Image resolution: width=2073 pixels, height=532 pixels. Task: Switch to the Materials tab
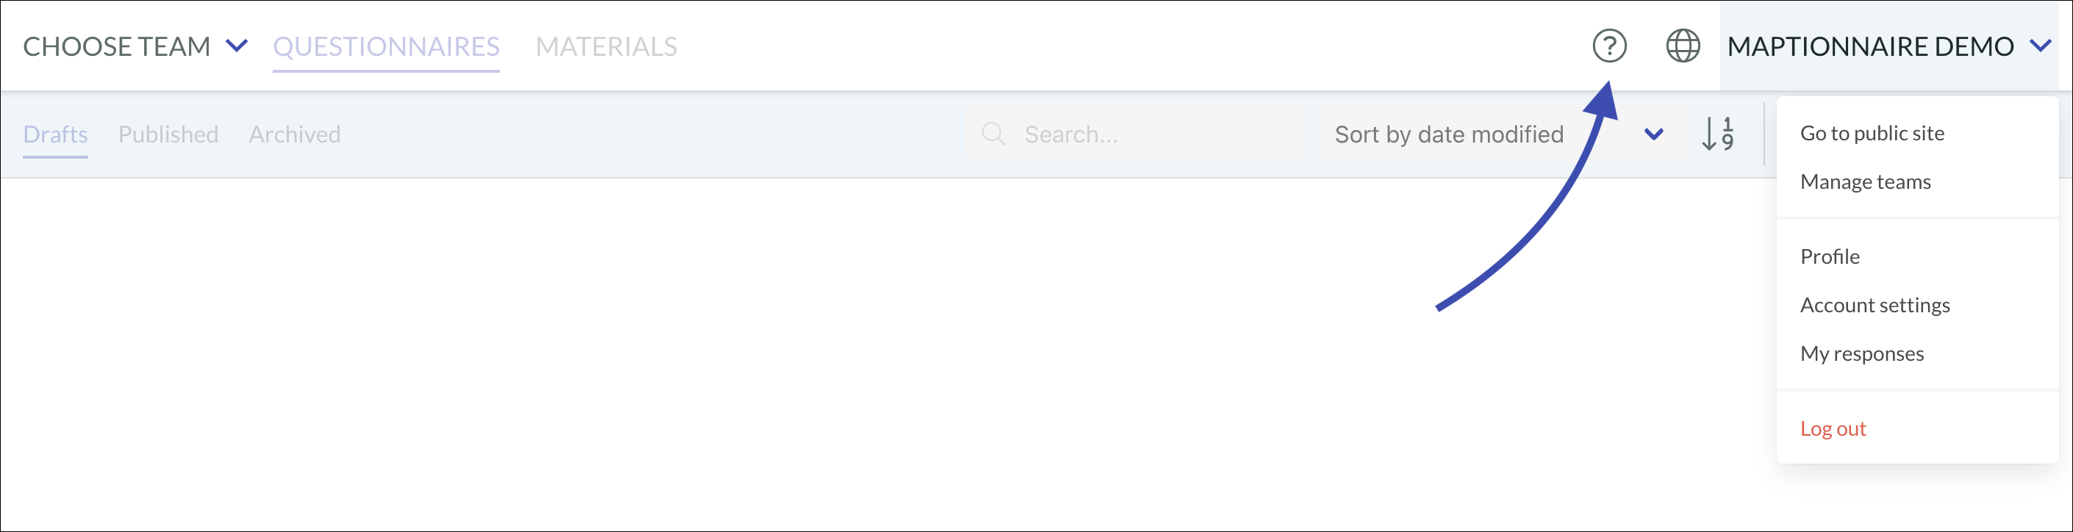tap(606, 47)
